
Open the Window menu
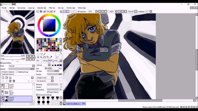tap(71, 8)
